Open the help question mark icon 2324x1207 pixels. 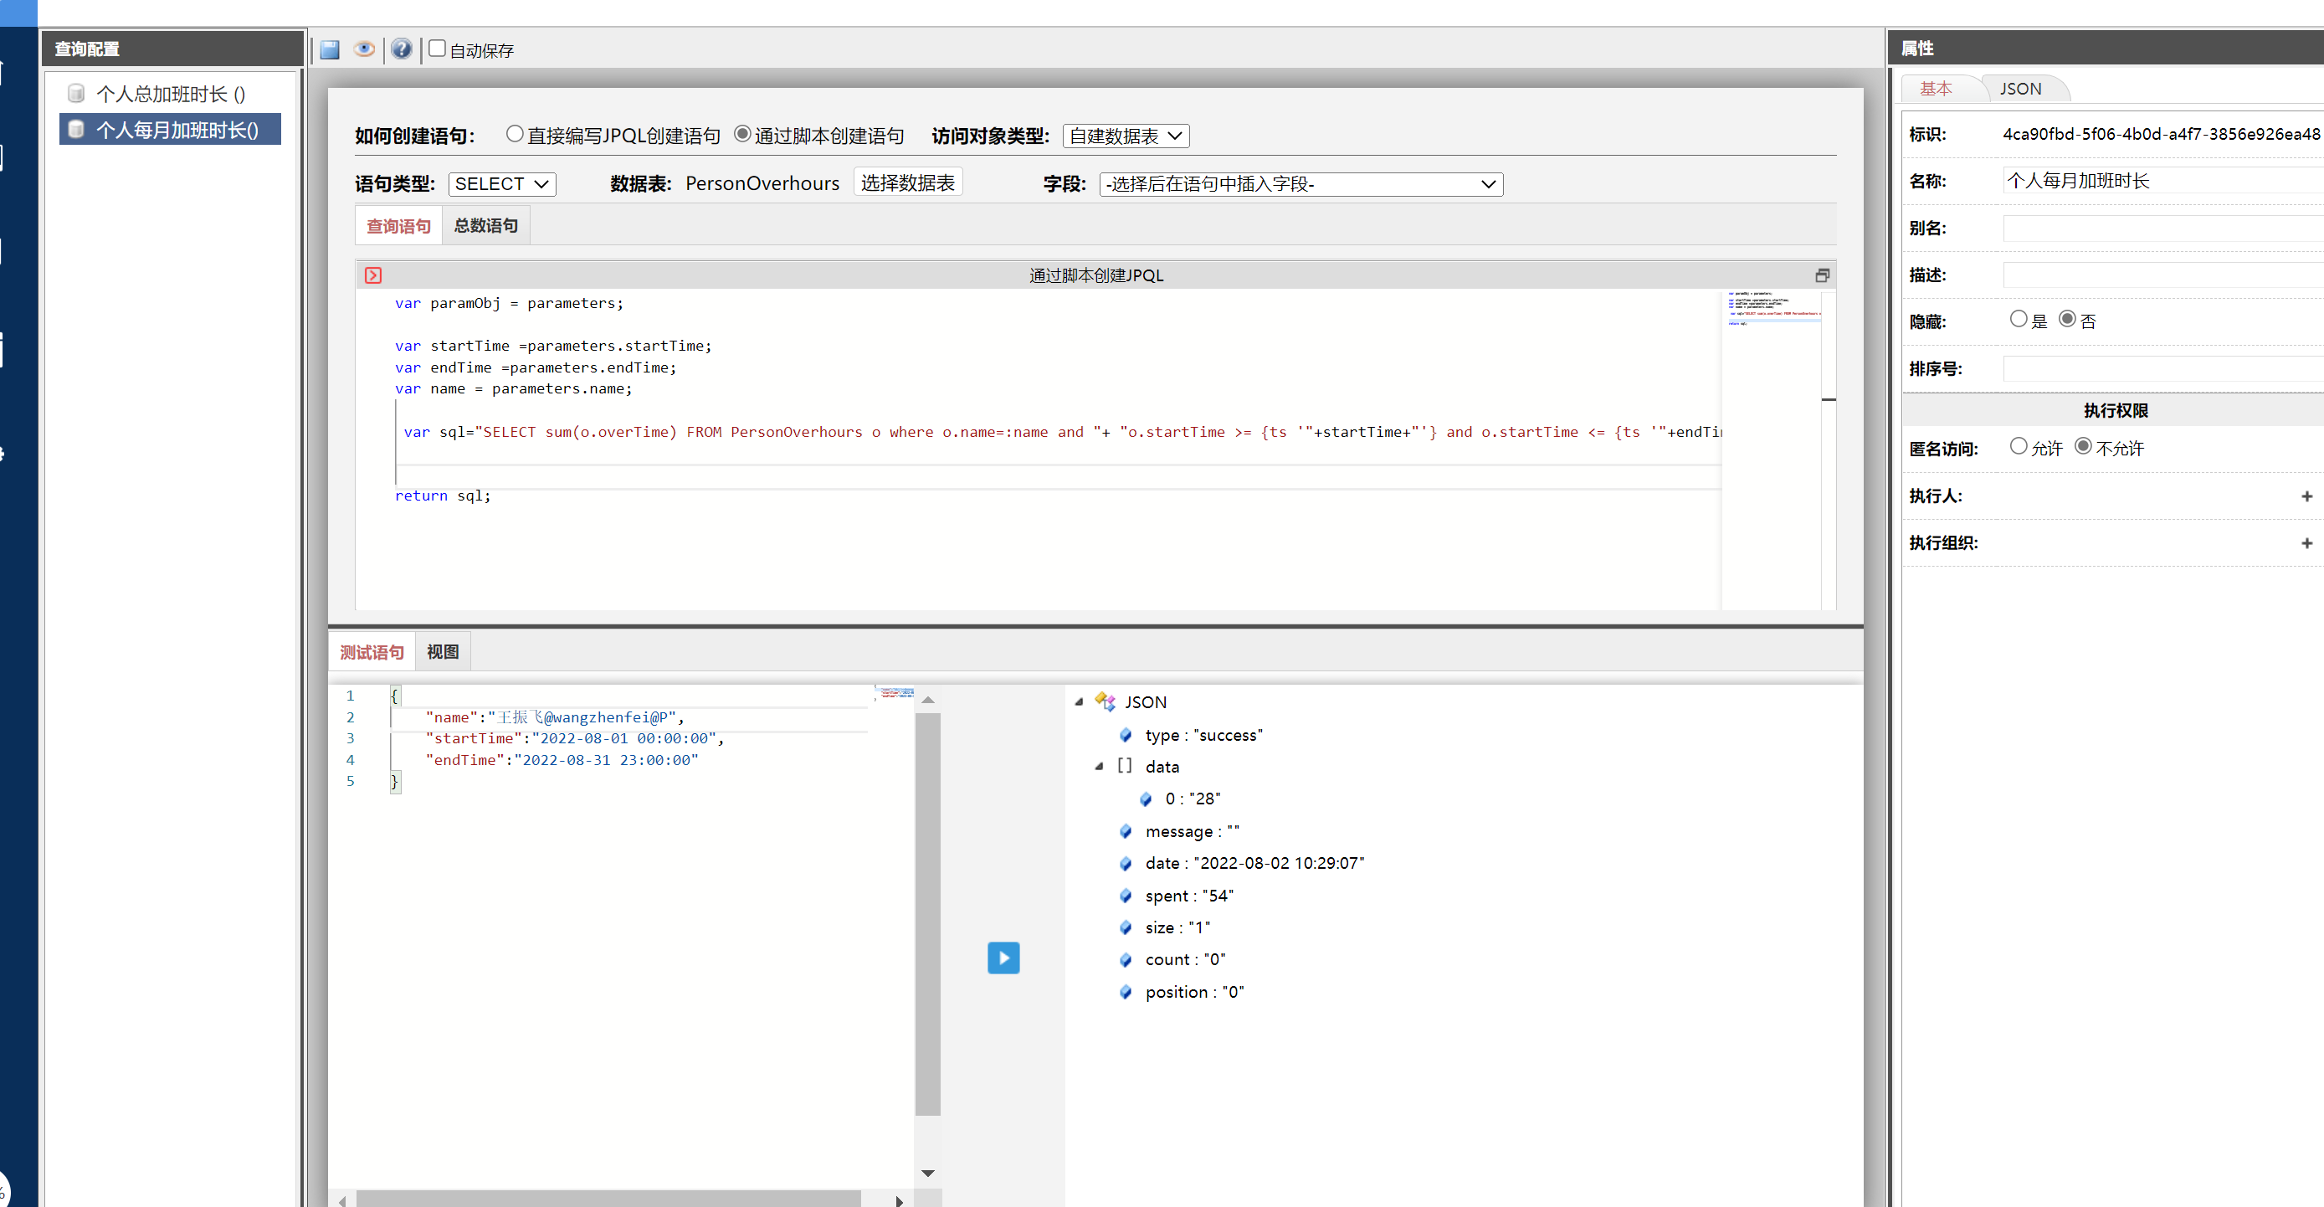(402, 49)
